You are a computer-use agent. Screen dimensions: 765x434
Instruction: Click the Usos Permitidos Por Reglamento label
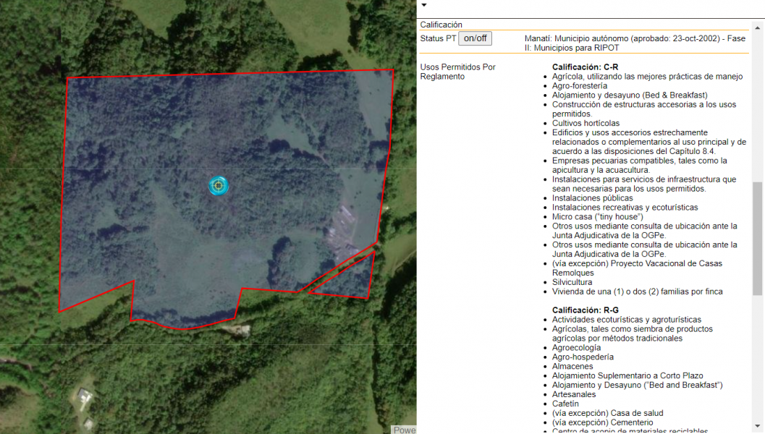click(x=457, y=71)
